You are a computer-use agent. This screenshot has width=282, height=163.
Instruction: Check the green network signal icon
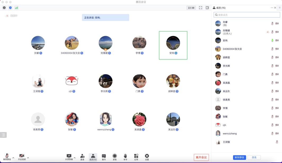click(16, 8)
